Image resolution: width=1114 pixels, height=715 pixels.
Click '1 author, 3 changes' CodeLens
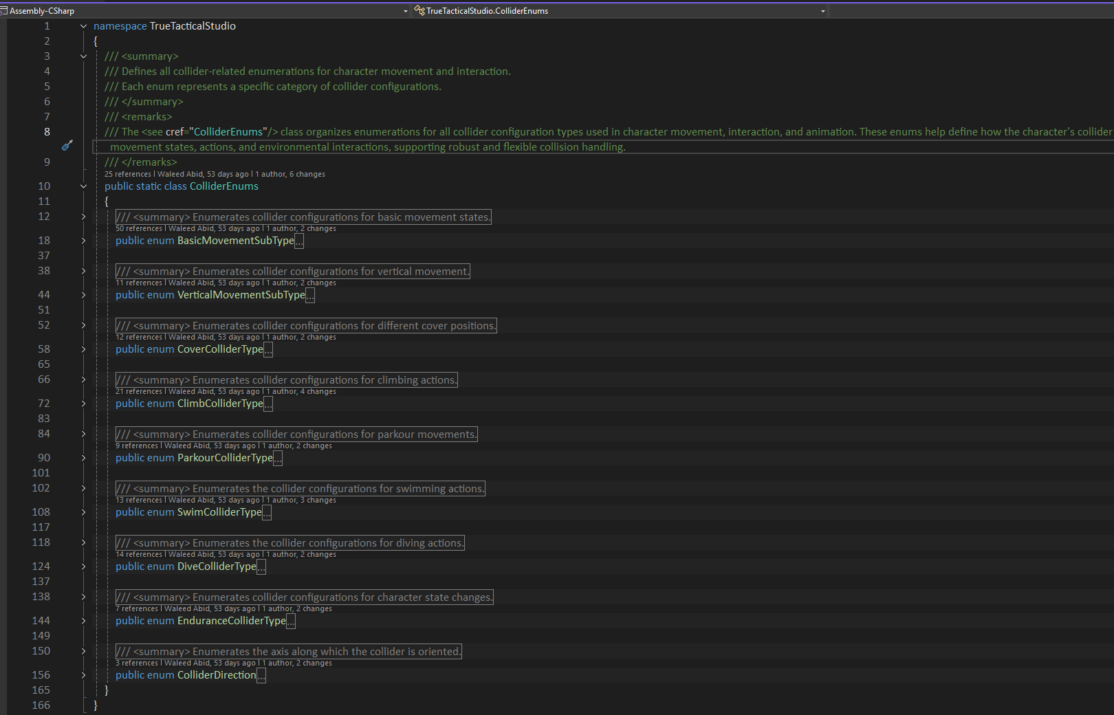(x=301, y=500)
